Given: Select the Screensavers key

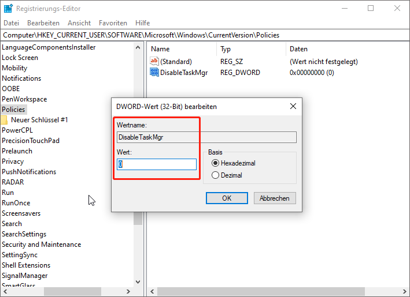Looking at the screenshot, I should click(x=21, y=213).
